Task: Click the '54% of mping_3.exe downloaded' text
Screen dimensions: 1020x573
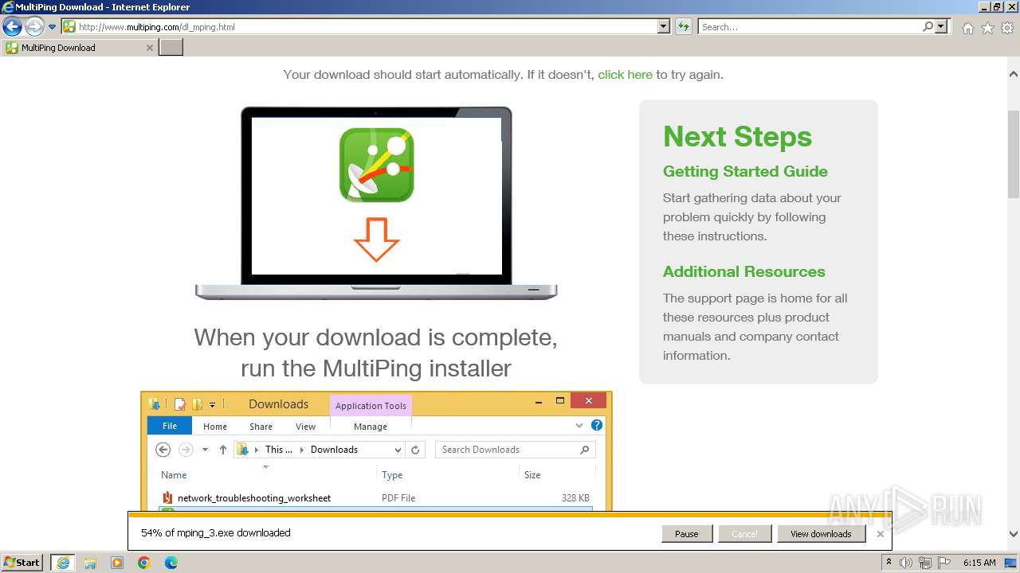Action: [x=215, y=533]
